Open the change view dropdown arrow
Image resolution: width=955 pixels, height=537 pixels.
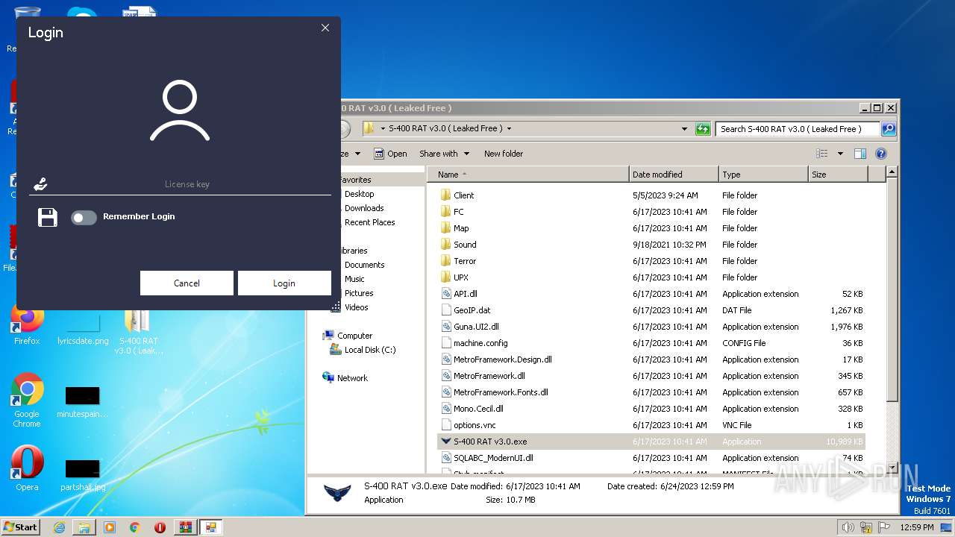point(840,154)
